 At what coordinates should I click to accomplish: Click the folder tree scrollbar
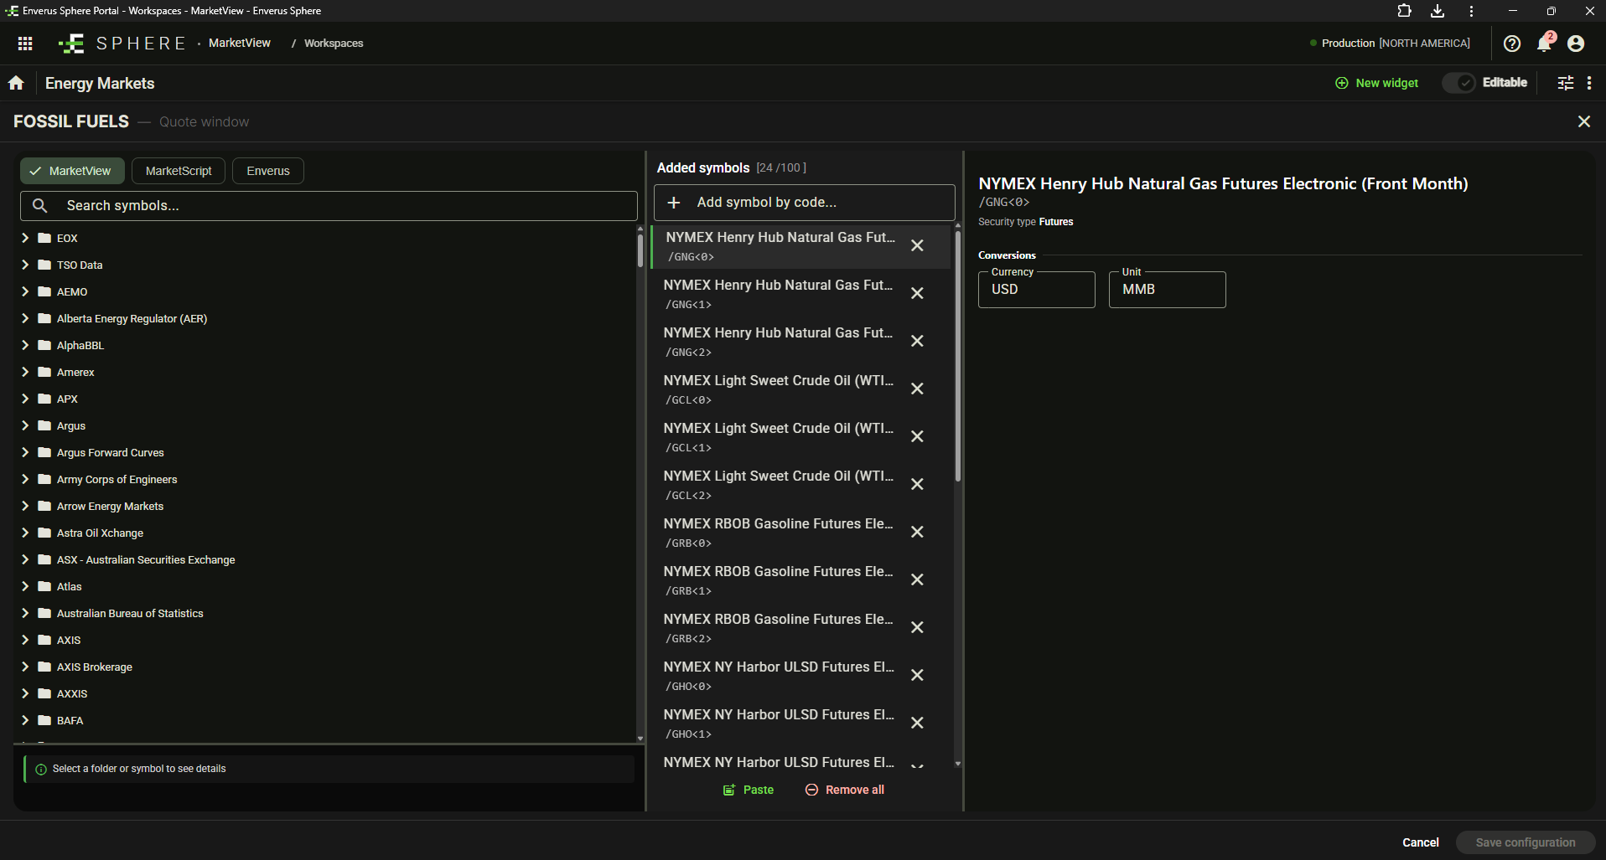click(x=640, y=250)
